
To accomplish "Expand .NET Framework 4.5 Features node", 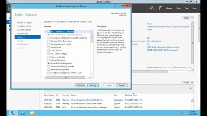I will tap(45, 35).
